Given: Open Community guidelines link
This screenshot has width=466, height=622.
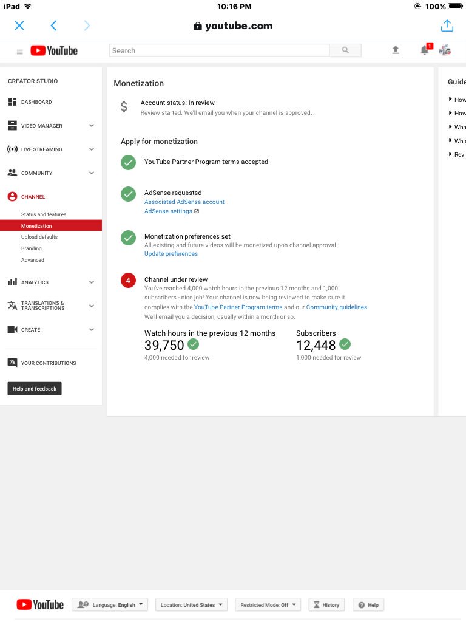Looking at the screenshot, I should coord(336,307).
